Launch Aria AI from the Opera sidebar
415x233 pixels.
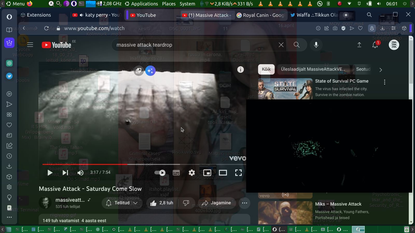(9, 43)
